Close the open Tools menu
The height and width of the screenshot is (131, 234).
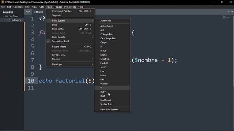49,7
